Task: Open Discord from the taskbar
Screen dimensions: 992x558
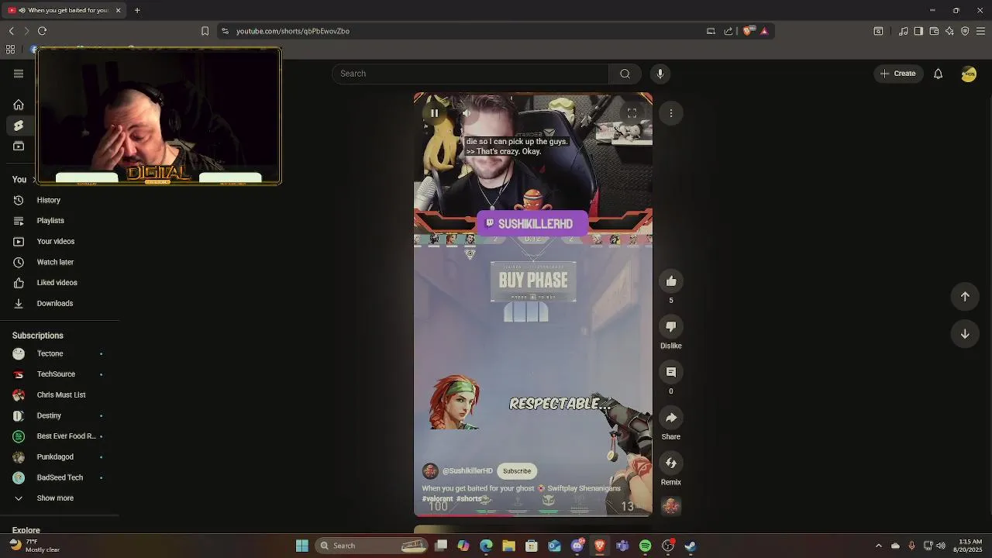Action: [577, 546]
